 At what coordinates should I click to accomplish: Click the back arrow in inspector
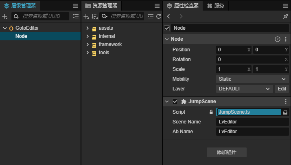tap(169, 16)
